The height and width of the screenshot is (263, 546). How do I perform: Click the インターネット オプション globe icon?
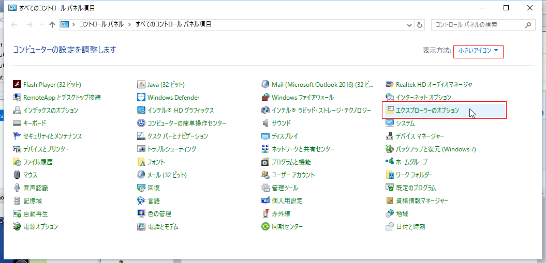390,97
